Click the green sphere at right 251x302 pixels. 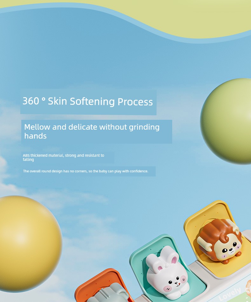click(x=226, y=121)
